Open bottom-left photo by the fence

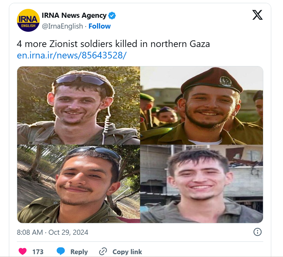click(79, 184)
